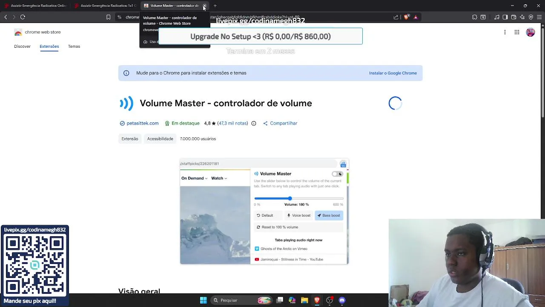Screen dimensions: 545x307
Task: Go to the Discover section
Action: [x=22, y=46]
